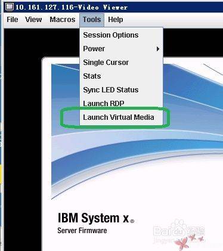The height and width of the screenshot is (251, 223).
Task: Open the Help menu
Action: tap(116, 20)
